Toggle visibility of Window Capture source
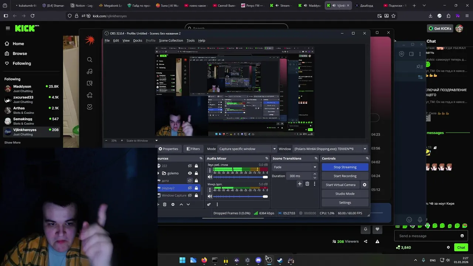The image size is (473, 266). point(190,195)
